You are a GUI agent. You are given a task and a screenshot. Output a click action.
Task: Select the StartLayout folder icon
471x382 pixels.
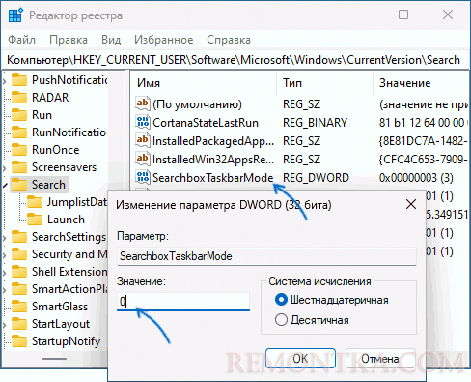19,324
